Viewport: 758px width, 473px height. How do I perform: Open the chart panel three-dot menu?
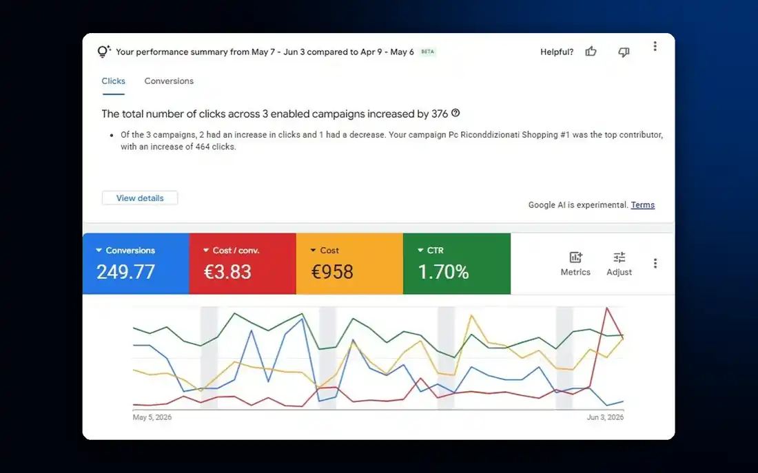[x=655, y=263]
